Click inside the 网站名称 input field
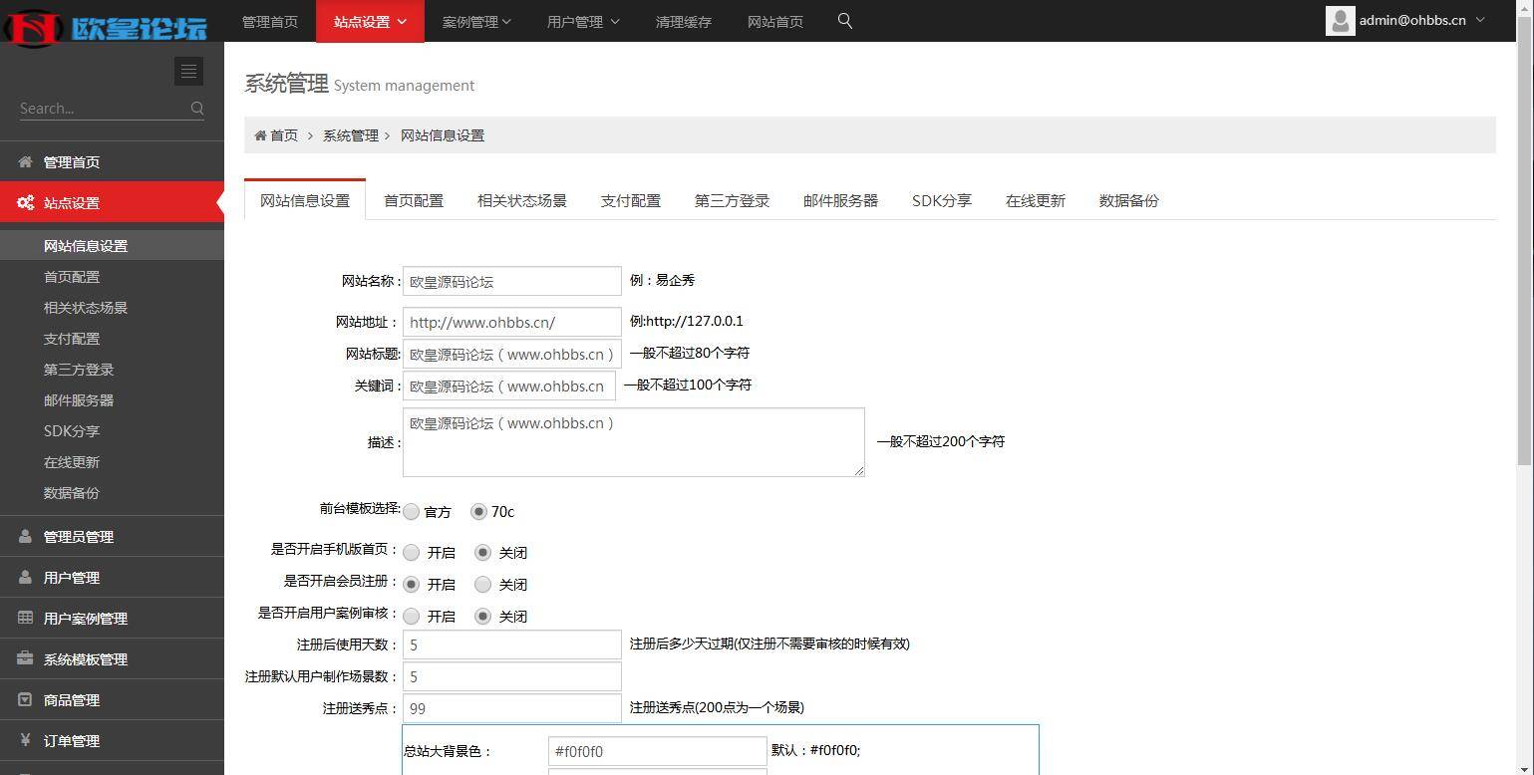1534x775 pixels. pos(510,281)
